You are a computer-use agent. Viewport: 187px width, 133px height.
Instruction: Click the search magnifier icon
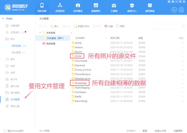(183, 26)
